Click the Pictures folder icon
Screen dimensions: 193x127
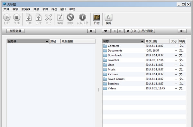coord(105,74)
